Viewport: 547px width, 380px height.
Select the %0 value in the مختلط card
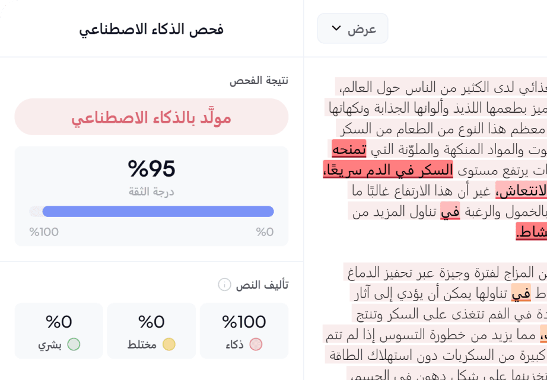pyautogui.click(x=151, y=322)
